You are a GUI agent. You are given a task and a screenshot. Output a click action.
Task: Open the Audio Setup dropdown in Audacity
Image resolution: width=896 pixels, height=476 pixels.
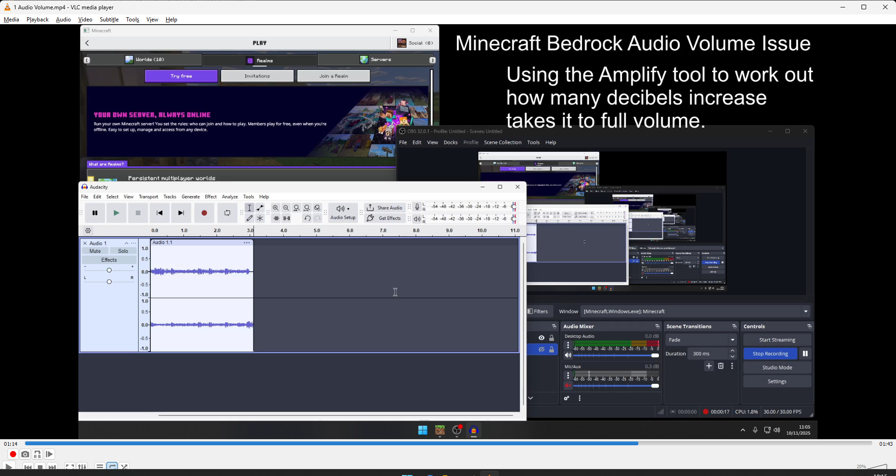click(x=343, y=212)
